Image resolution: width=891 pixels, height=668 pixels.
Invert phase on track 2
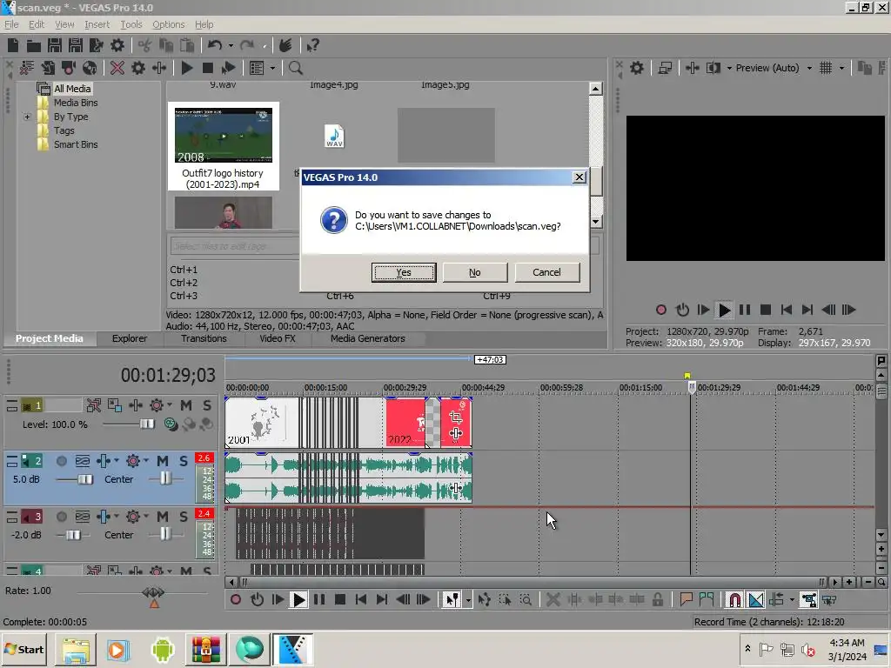[x=83, y=461]
